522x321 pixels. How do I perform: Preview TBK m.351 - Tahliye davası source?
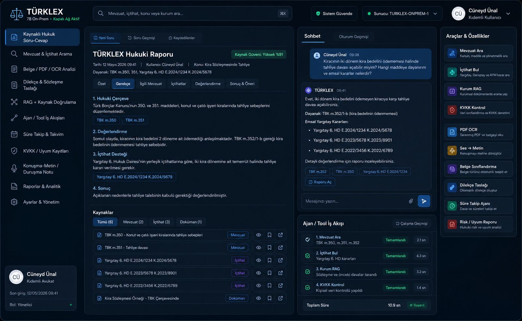click(x=258, y=248)
